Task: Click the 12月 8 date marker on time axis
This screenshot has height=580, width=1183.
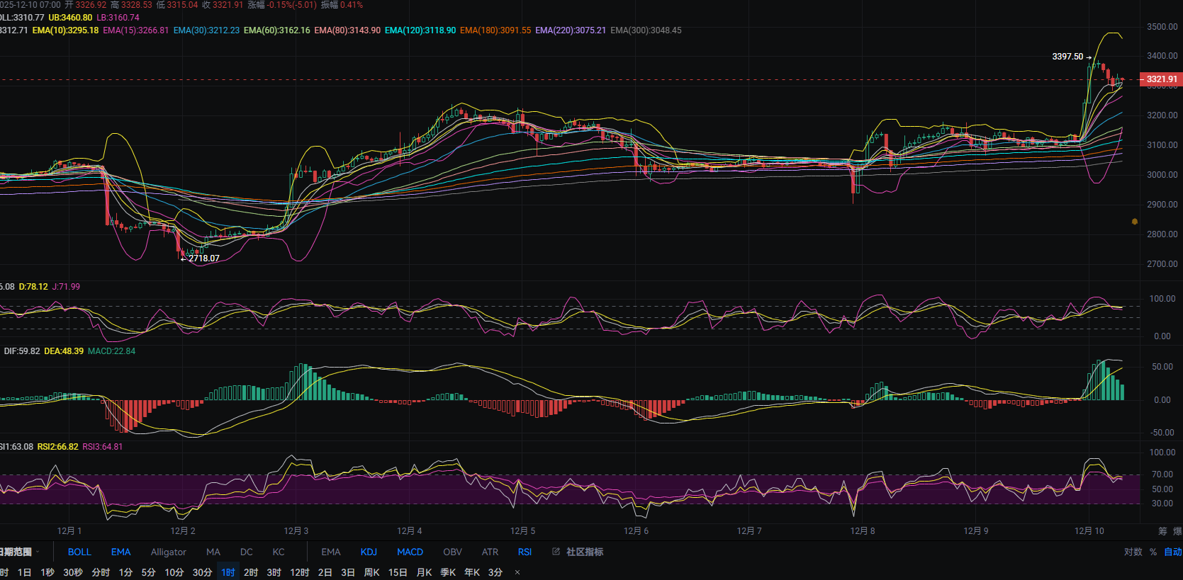Action: point(863,531)
